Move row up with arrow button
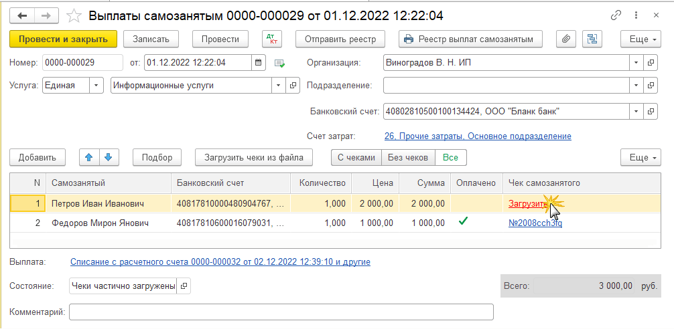This screenshot has width=674, height=329. pos(88,157)
